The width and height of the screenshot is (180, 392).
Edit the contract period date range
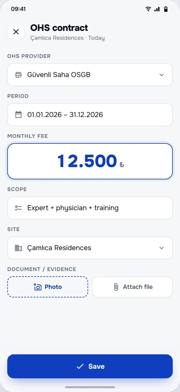[90, 115]
